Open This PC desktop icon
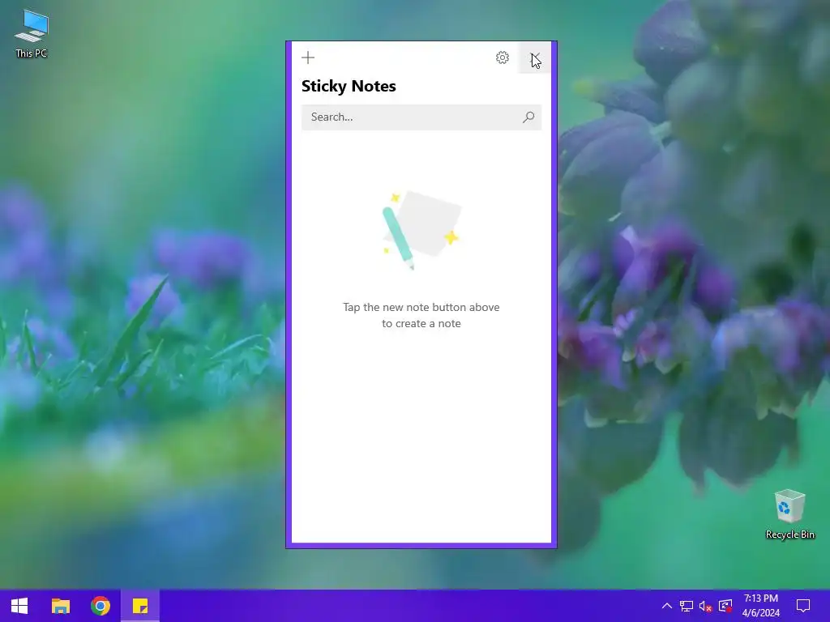Screen dimensions: 830x622 32,33
